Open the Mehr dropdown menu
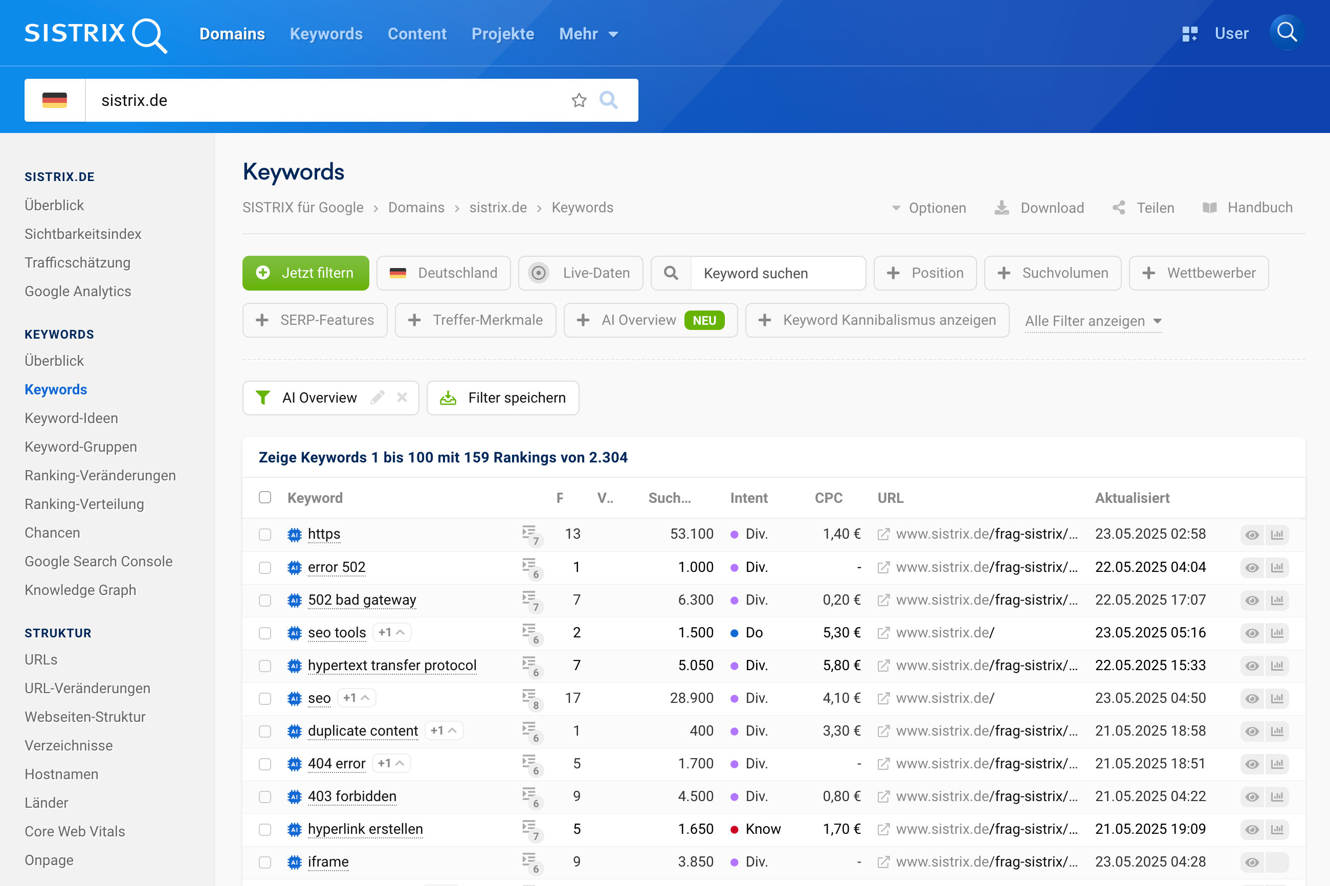Image resolution: width=1330 pixels, height=886 pixels. (x=588, y=34)
